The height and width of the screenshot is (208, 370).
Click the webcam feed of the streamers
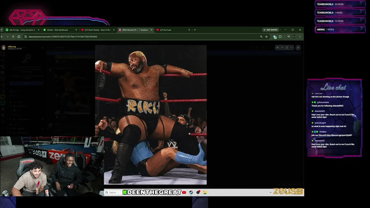coord(52,166)
